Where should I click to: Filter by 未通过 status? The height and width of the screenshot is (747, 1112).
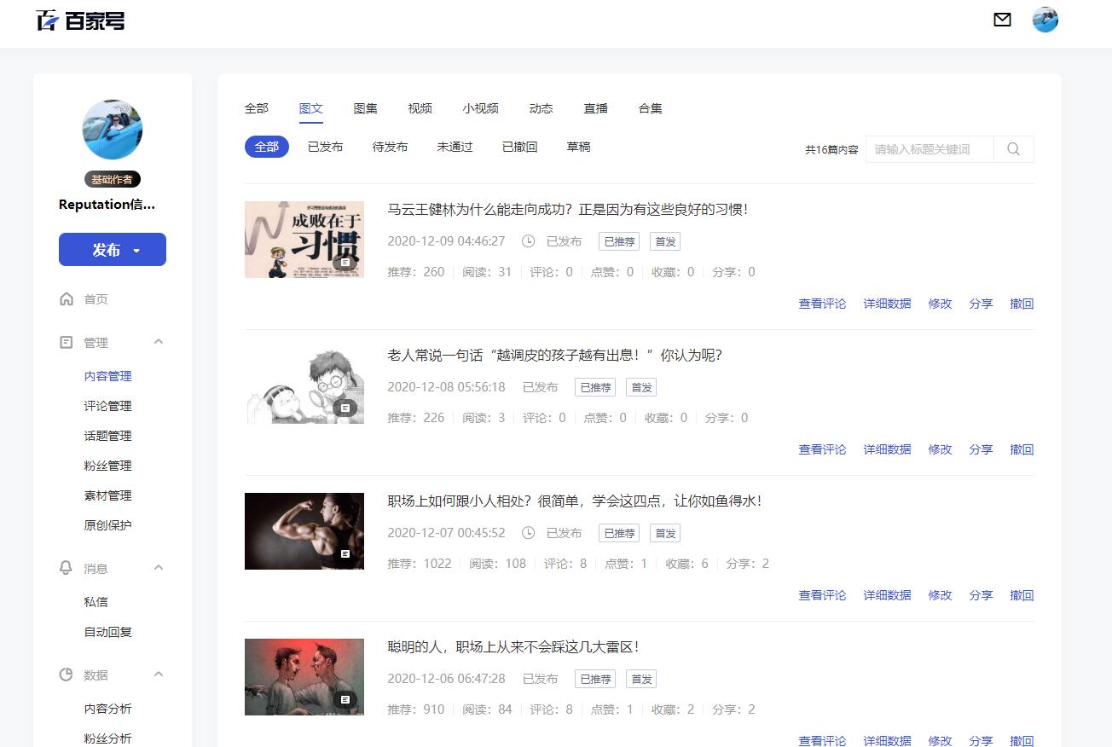pyautogui.click(x=455, y=147)
